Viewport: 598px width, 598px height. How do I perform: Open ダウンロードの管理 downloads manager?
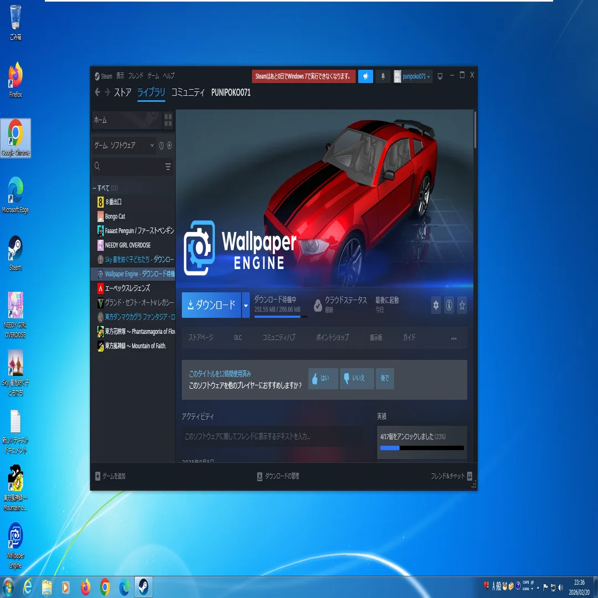pos(278,476)
